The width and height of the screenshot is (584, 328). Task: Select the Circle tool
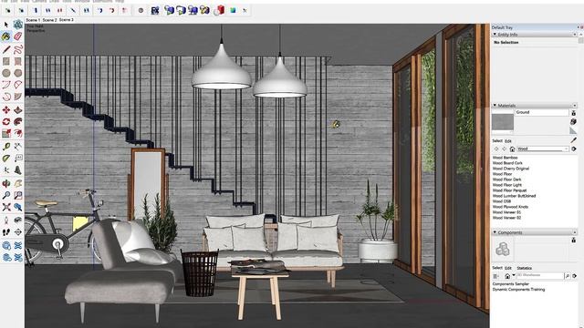click(x=6, y=73)
